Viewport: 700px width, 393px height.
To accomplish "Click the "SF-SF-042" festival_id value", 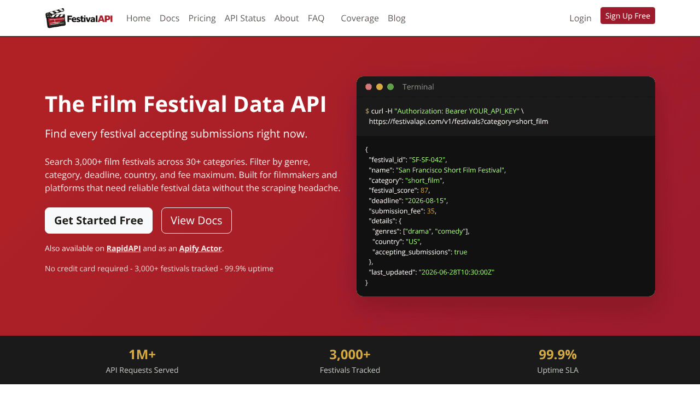I will click(x=428, y=159).
